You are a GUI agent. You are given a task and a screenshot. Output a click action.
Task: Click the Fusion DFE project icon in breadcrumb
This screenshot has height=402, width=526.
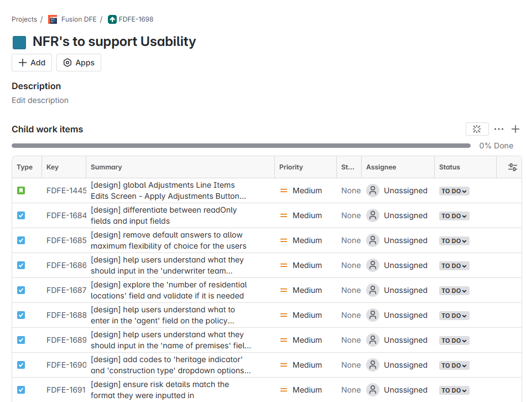[x=53, y=19]
